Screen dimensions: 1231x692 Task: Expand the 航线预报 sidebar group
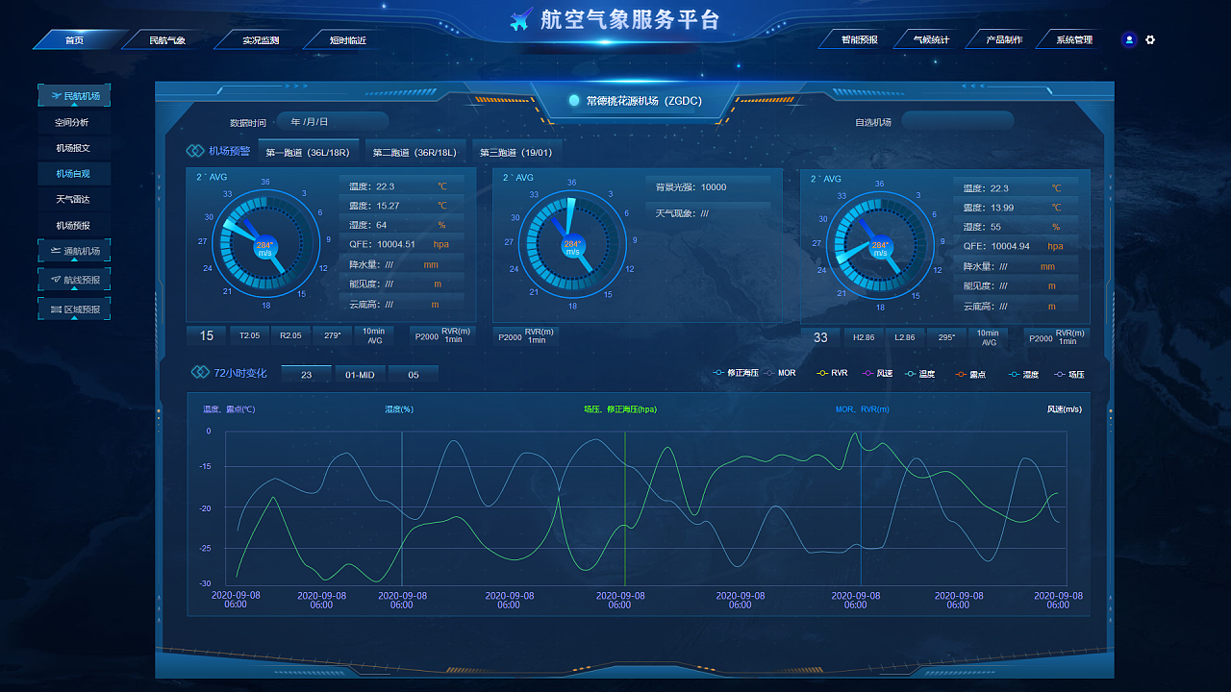[x=74, y=281]
